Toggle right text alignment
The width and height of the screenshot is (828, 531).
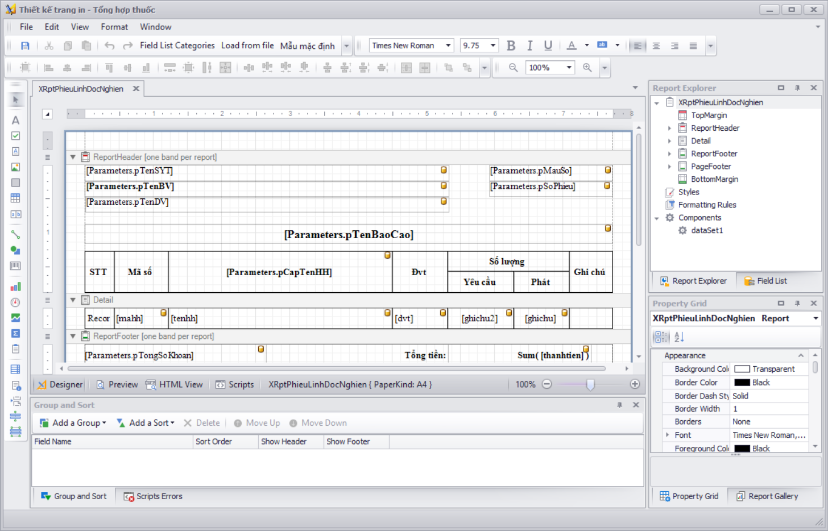click(674, 45)
